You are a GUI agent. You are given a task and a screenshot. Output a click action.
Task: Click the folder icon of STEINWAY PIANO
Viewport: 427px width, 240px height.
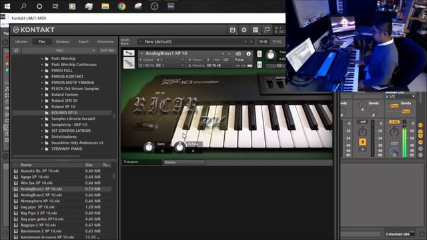click(47, 149)
